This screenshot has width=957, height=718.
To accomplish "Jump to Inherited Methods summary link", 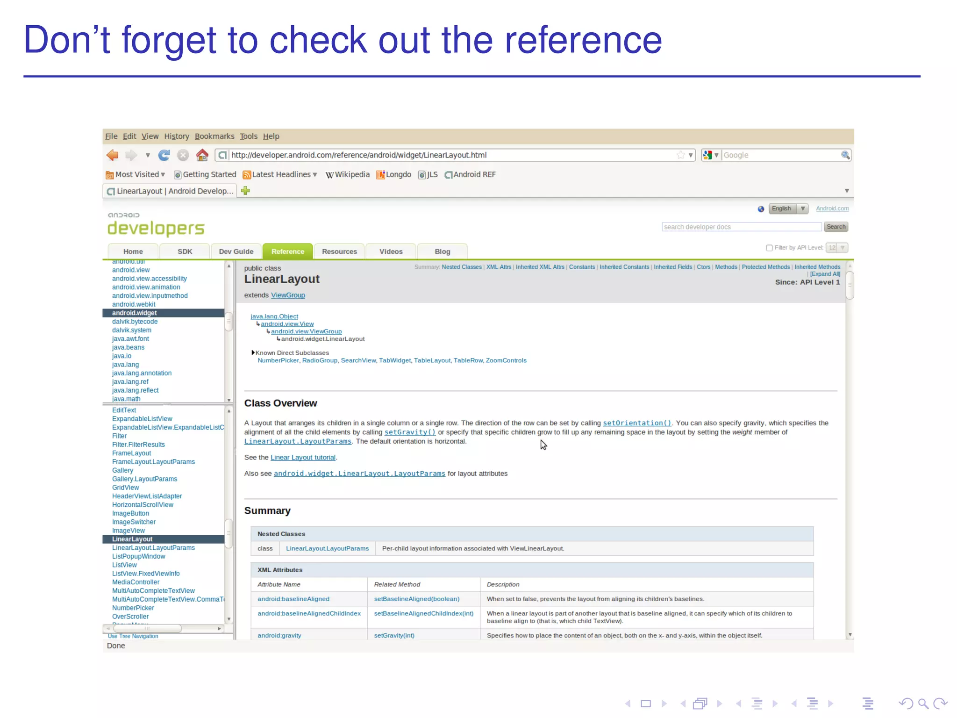I will [x=817, y=267].
